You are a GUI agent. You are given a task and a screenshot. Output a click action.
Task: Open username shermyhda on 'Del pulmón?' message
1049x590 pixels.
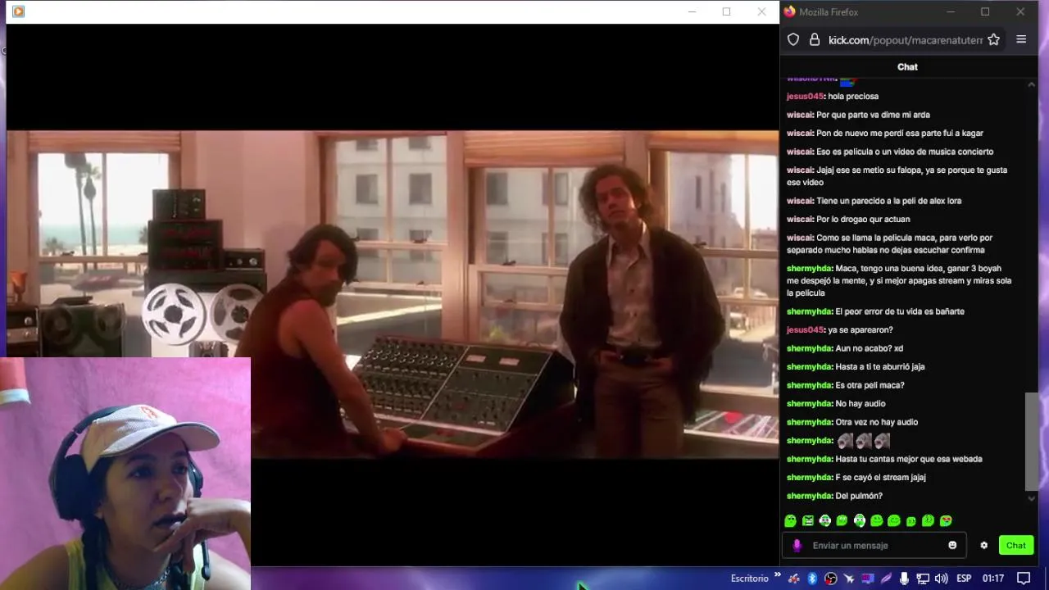[x=809, y=496]
